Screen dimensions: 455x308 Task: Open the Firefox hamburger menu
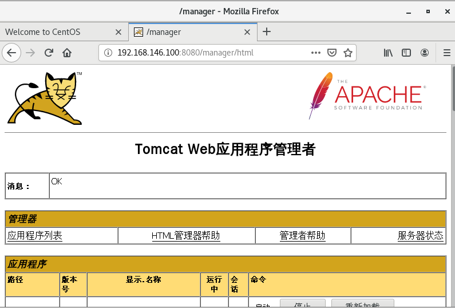pos(447,53)
